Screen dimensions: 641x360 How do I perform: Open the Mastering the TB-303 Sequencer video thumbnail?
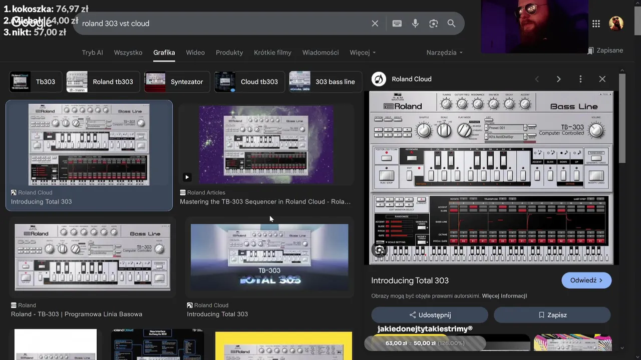tap(266, 144)
